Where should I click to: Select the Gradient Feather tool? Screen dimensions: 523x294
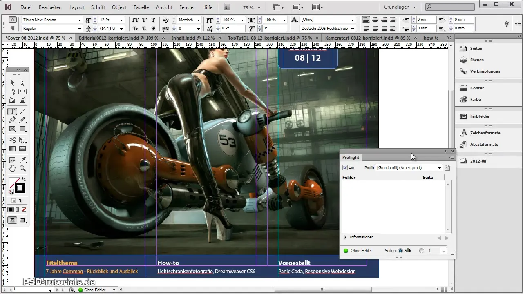coord(22,149)
